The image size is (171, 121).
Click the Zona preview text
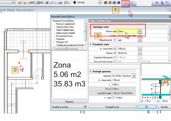(x=62, y=65)
